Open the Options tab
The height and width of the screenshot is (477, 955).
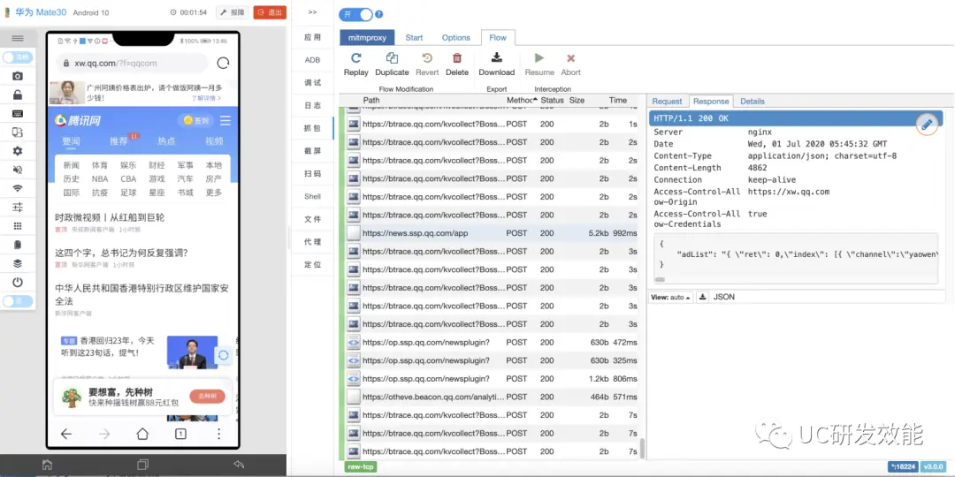456,38
